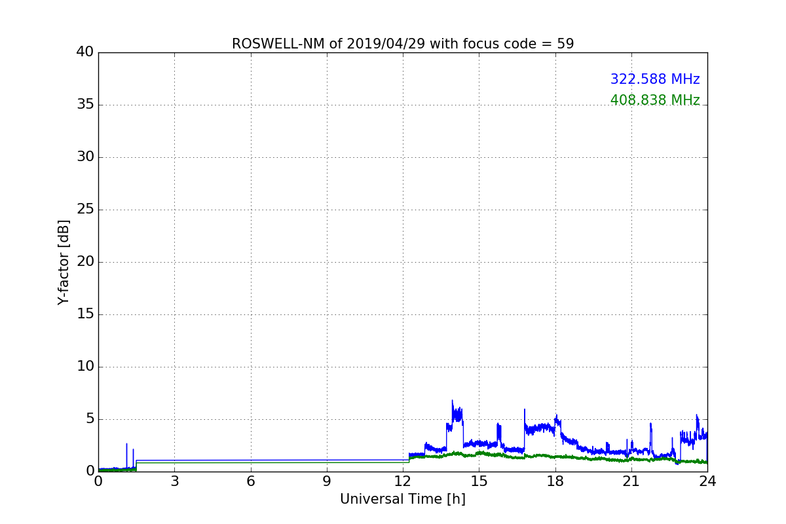Click the y-axis tick label 30
This screenshot has width=786, height=524.
click(x=85, y=157)
